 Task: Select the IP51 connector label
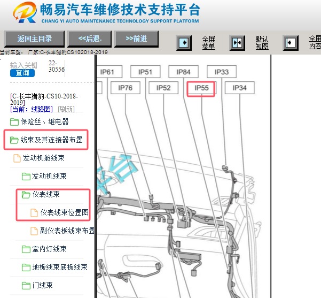[145, 72]
